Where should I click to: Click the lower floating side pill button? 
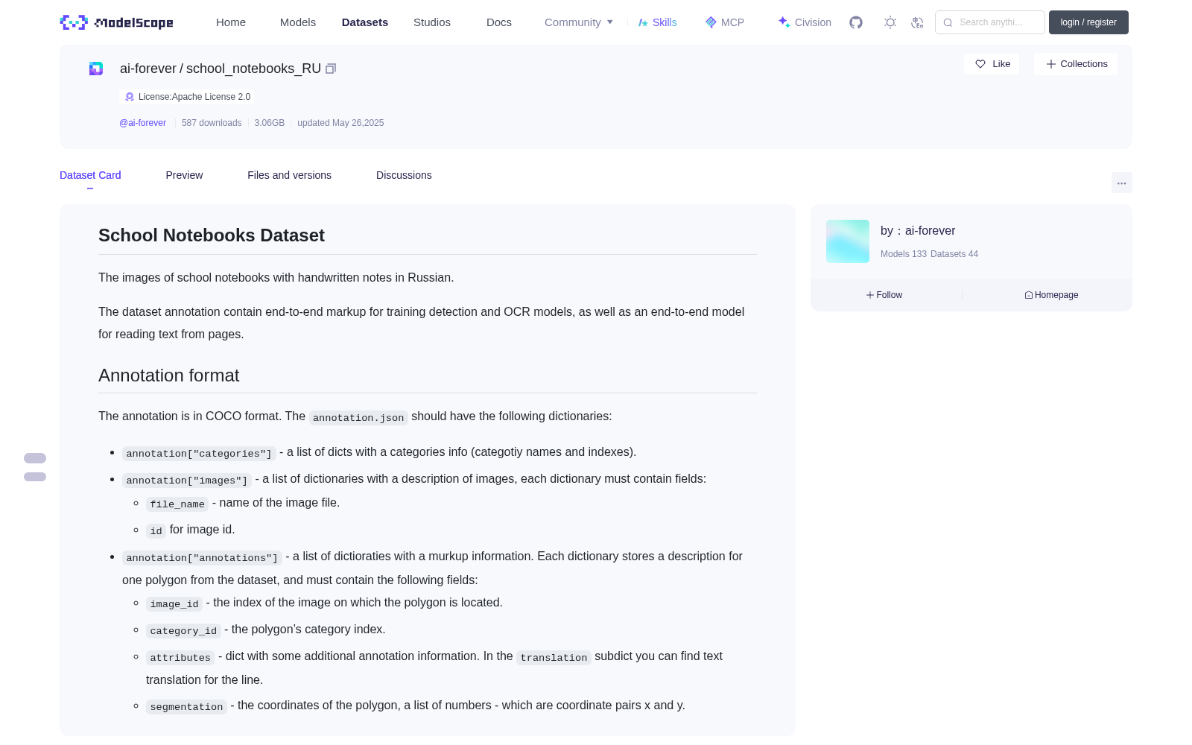click(x=35, y=477)
